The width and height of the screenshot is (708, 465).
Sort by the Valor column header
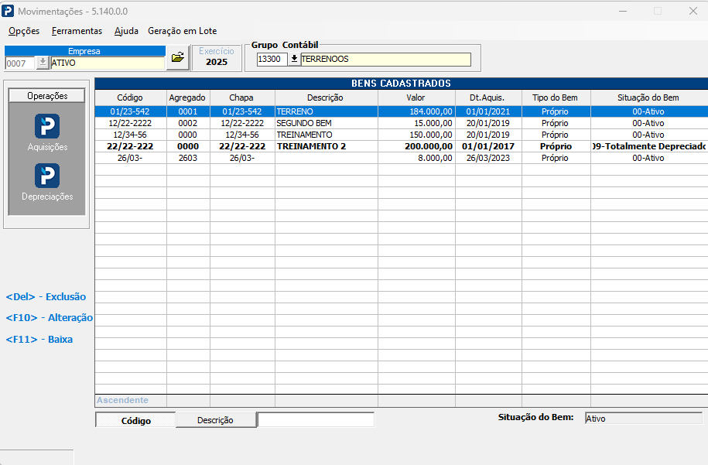(416, 97)
